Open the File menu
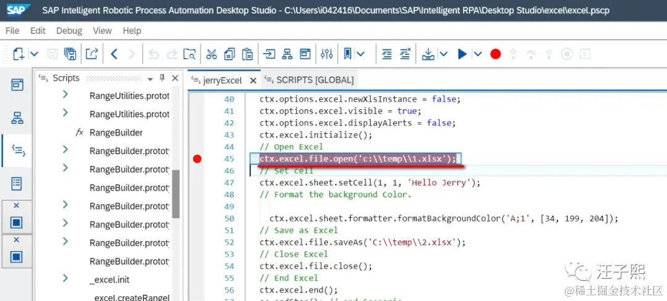This screenshot has height=301, width=667. click(12, 31)
